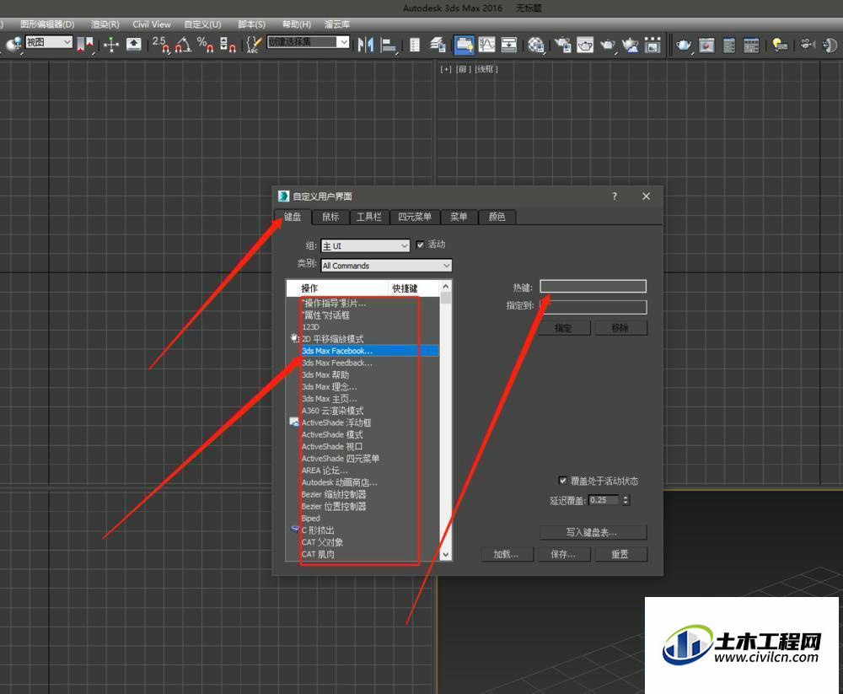The width and height of the screenshot is (843, 694).
Task: Select the Use Pivot Point Center tool
Action: pos(85,44)
